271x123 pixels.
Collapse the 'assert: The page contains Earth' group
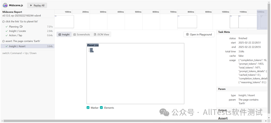[x=3, y=41]
